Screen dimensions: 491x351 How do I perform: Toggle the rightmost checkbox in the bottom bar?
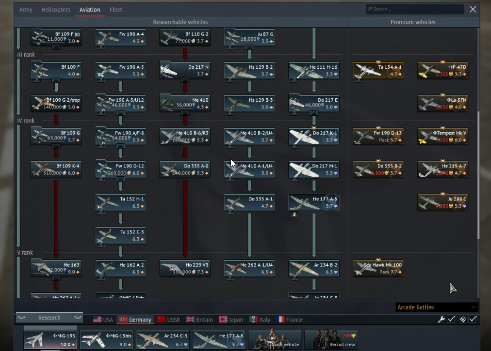tap(473, 319)
